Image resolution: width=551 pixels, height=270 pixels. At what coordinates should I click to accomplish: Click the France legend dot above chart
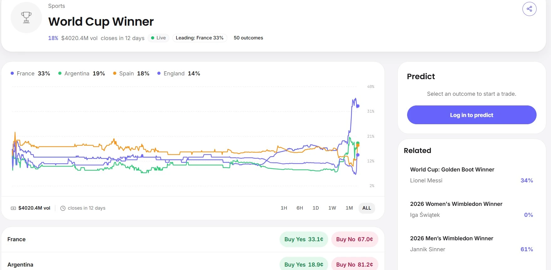coord(12,73)
